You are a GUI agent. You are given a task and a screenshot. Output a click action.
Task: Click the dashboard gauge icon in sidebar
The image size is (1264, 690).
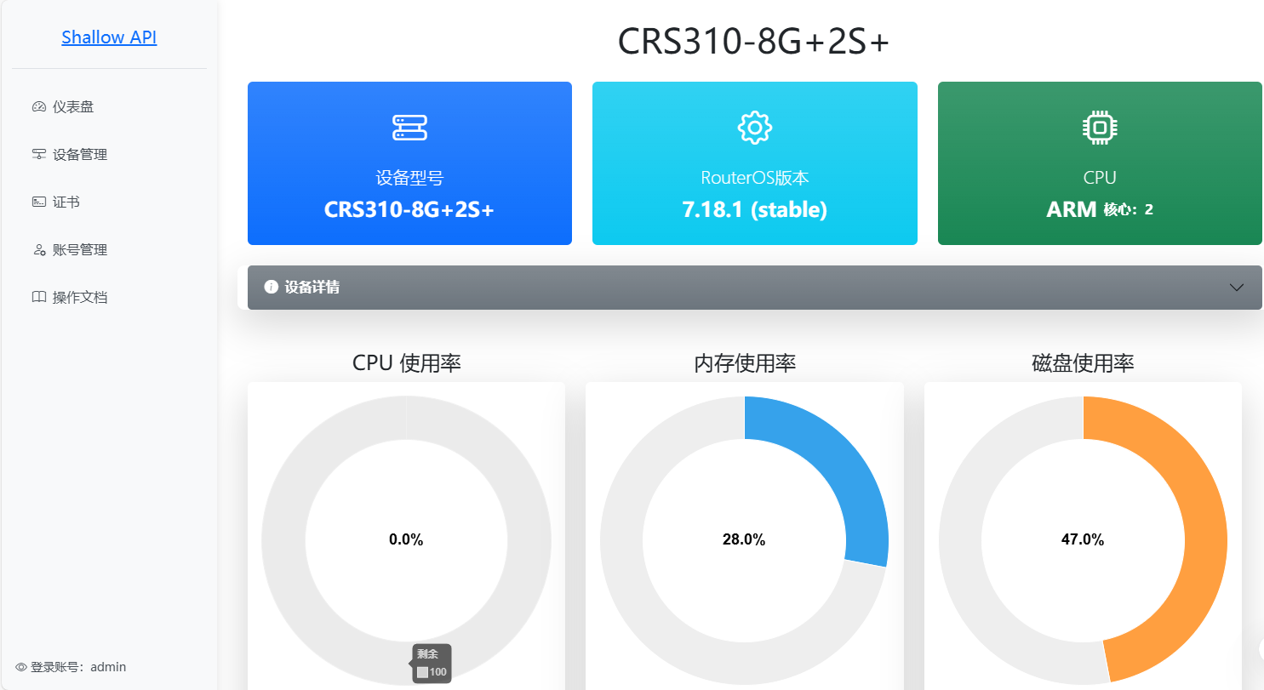38,107
